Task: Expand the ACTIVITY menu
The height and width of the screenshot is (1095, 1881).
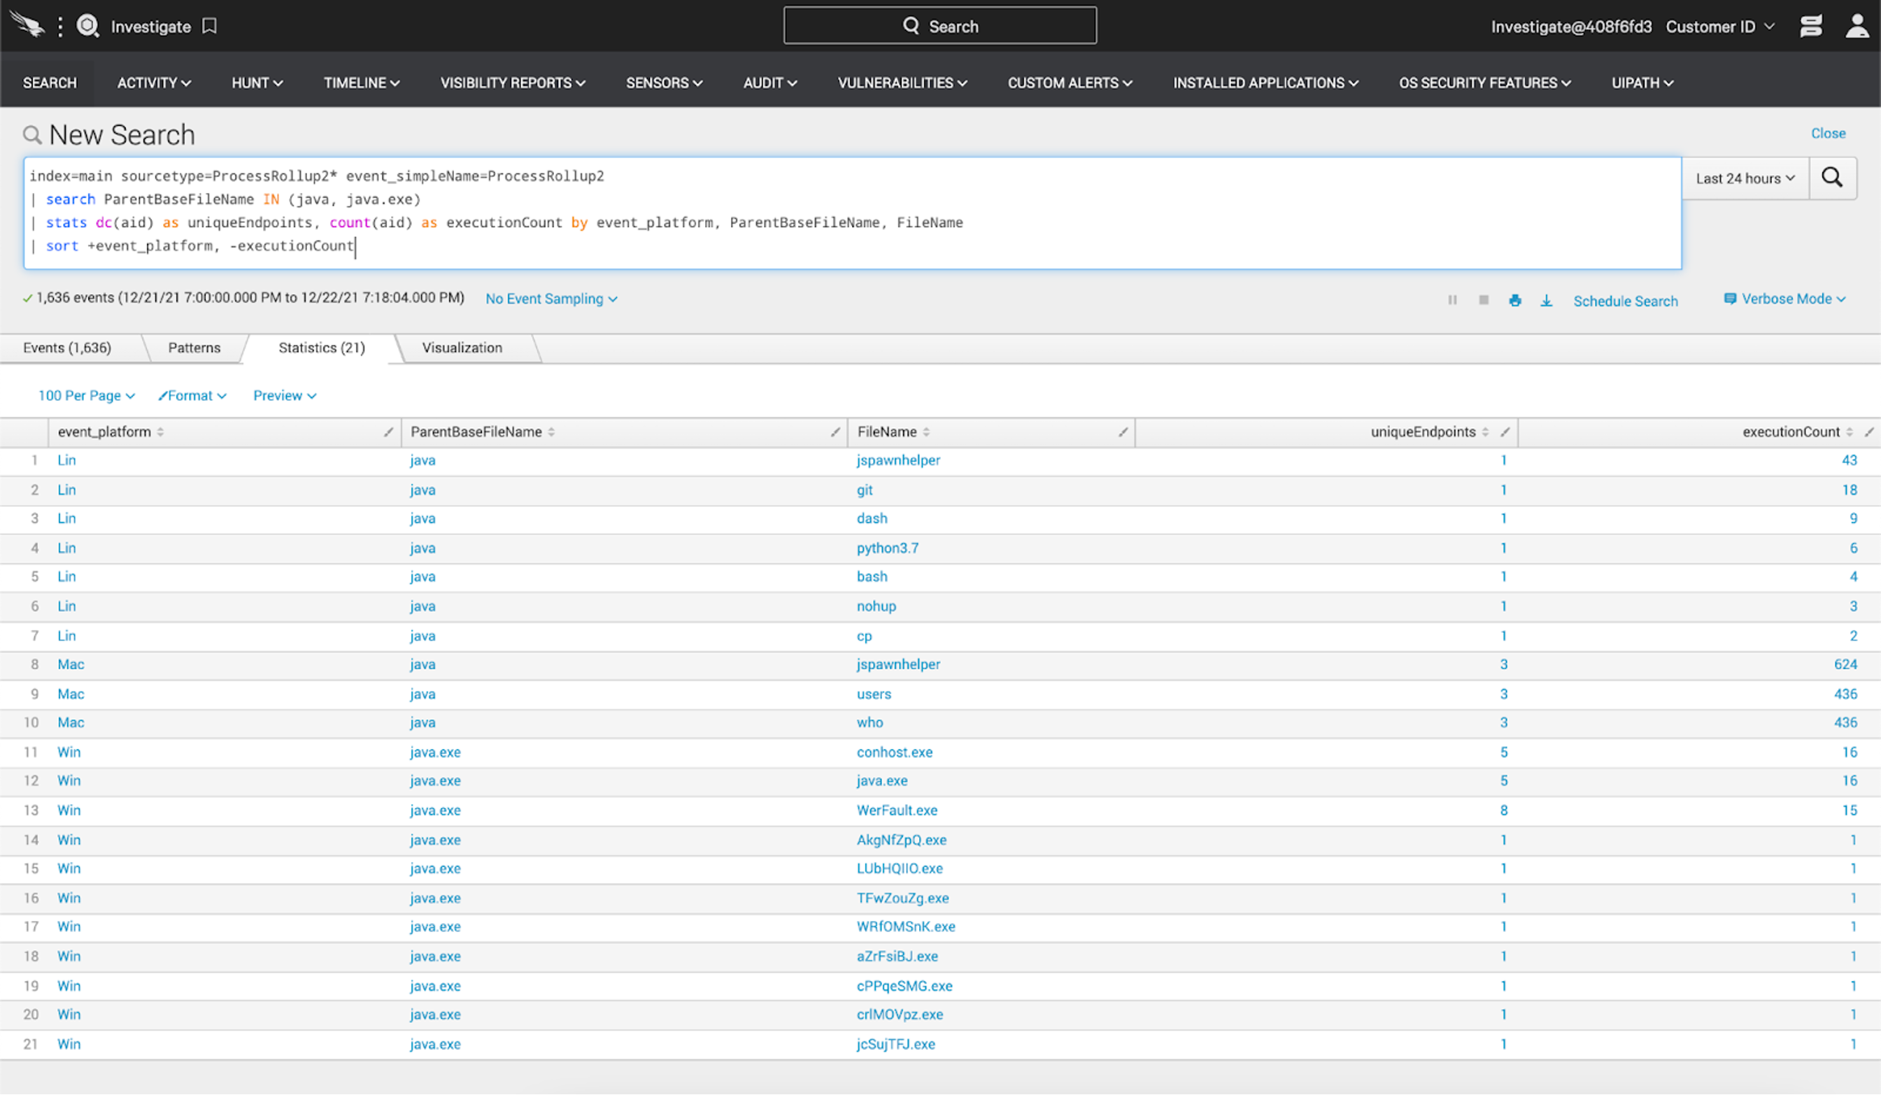Action: (x=154, y=83)
